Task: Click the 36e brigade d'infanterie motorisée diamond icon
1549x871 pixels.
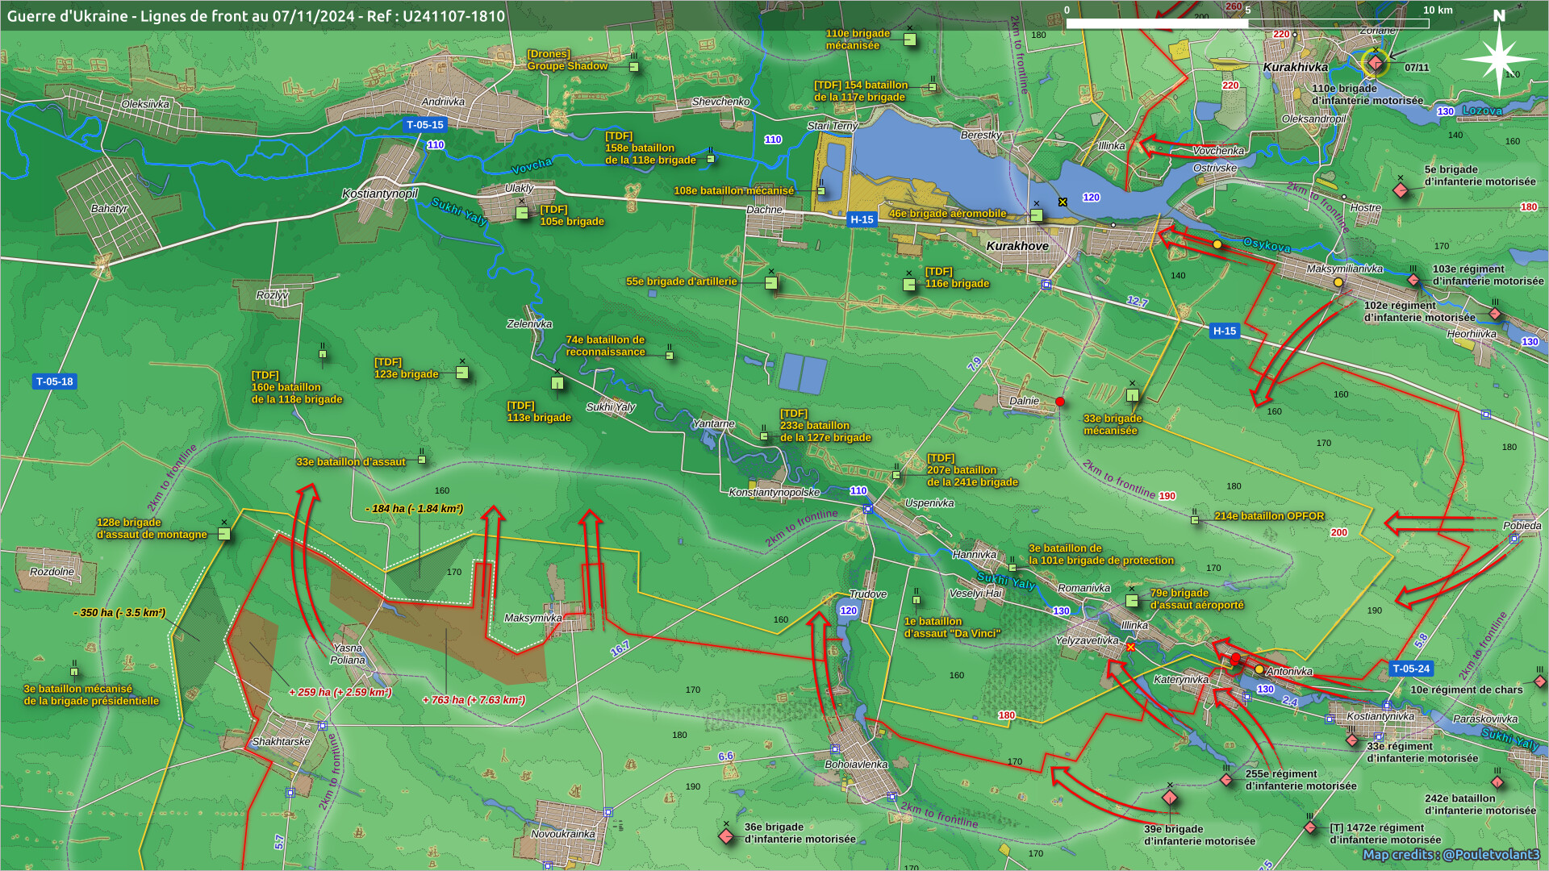Action: coord(726,836)
